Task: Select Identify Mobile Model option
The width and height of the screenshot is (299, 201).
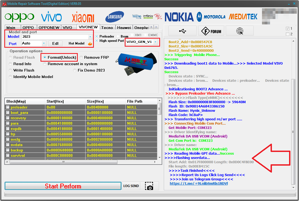Action: click(10, 77)
